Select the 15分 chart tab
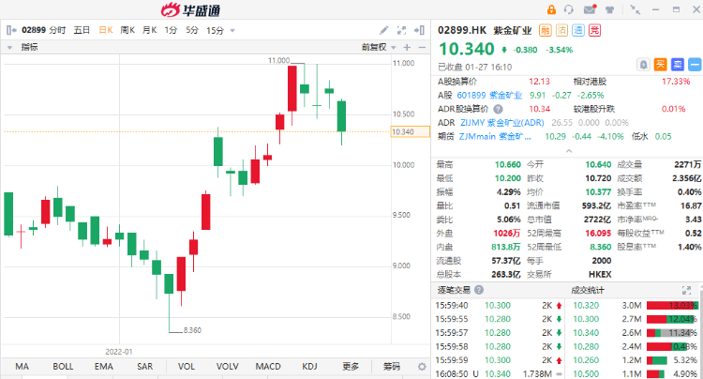 tap(215, 31)
